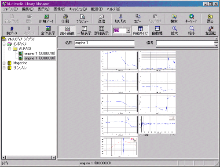Click the 名称 name input field
The width and height of the screenshot is (220, 167).
pos(105,43)
